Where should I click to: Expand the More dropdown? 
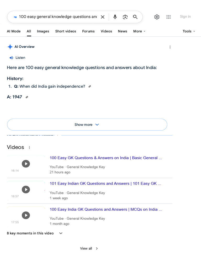coord(139,31)
